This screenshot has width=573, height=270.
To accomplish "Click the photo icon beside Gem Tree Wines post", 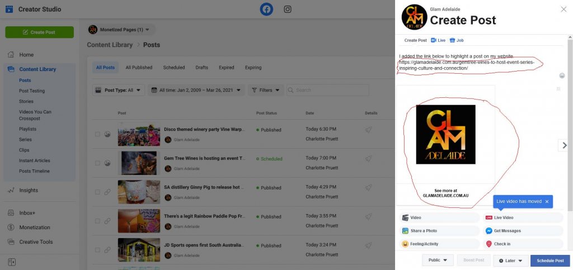I will pyautogui.click(x=107, y=163).
